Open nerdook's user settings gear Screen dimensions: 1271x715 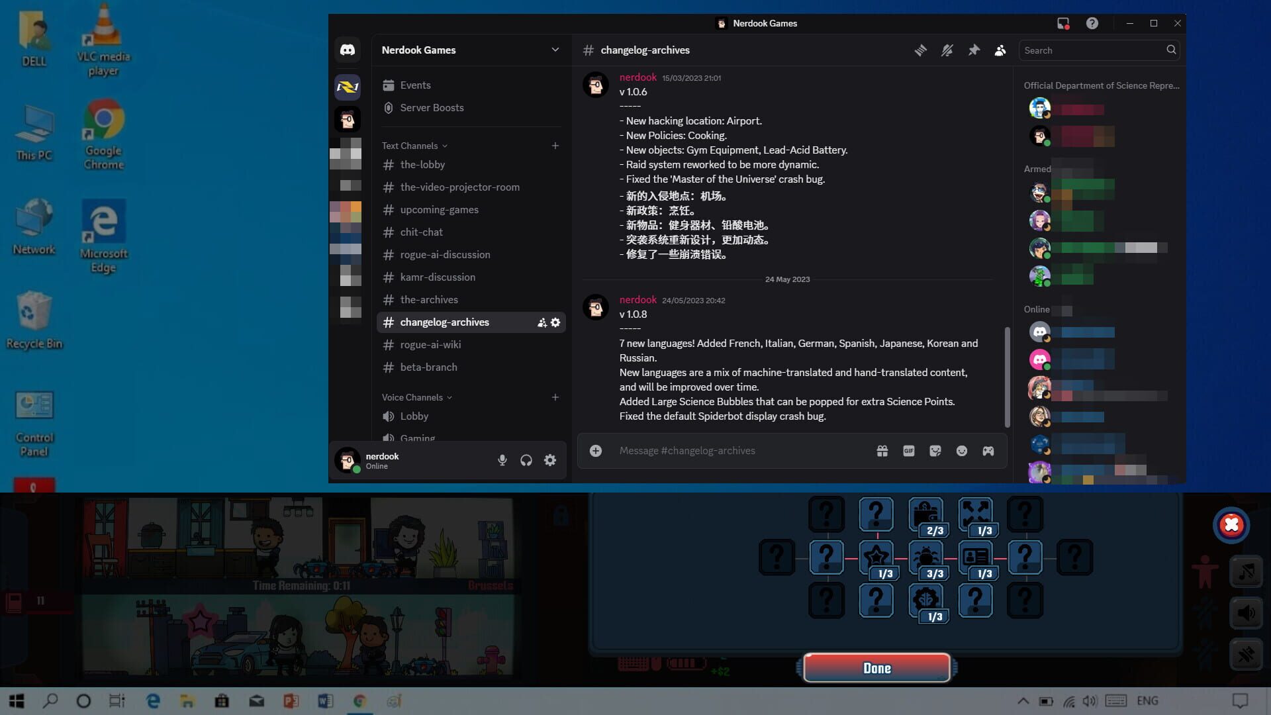coord(550,459)
